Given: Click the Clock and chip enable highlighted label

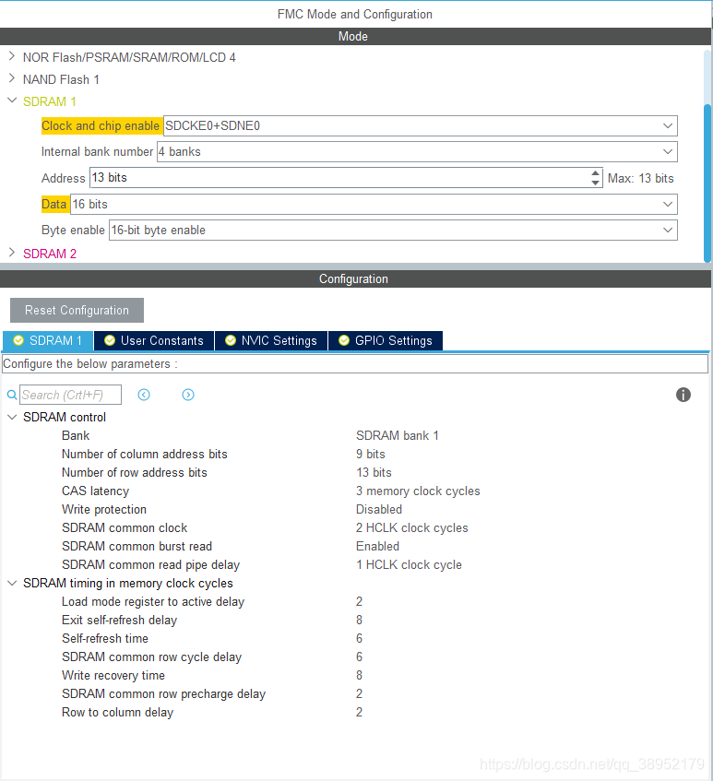Looking at the screenshot, I should pos(101,125).
